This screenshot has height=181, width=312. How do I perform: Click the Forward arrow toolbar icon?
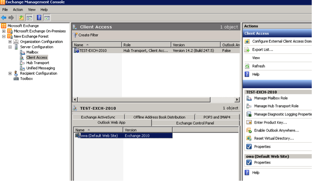(x=11, y=18)
